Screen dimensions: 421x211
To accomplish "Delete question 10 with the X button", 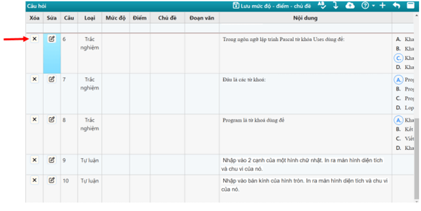I will [34, 180].
